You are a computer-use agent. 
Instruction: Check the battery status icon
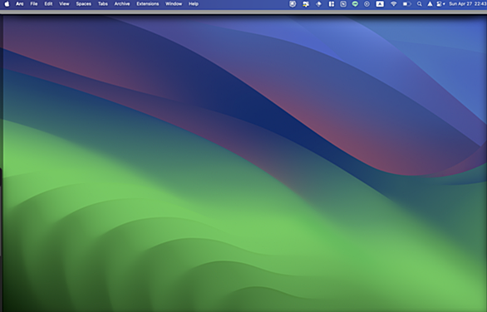click(x=406, y=4)
